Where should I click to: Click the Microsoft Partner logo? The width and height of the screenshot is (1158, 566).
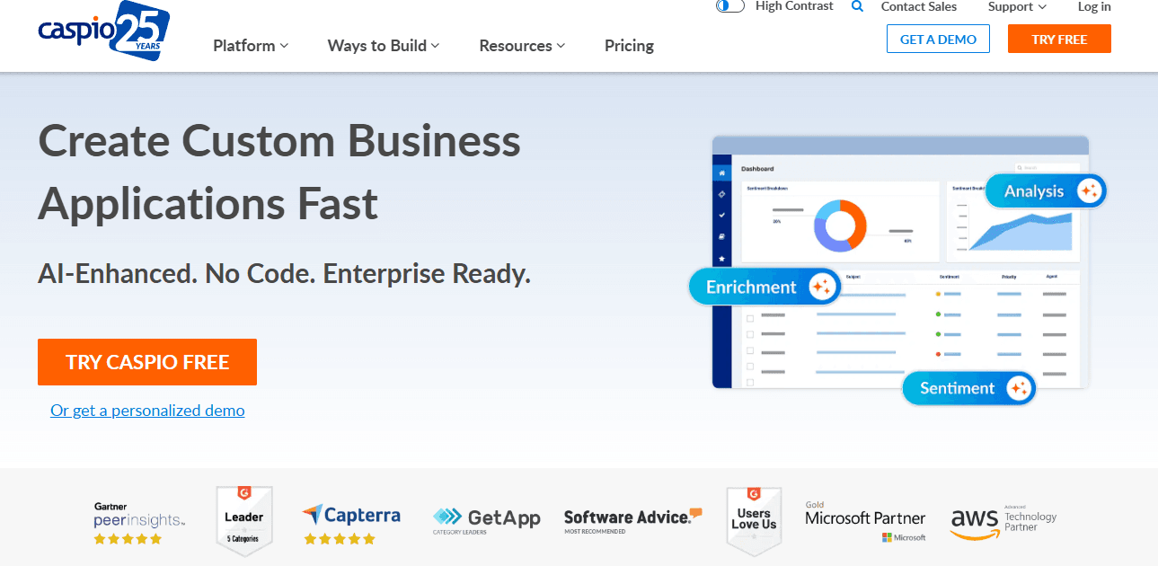[x=865, y=522]
